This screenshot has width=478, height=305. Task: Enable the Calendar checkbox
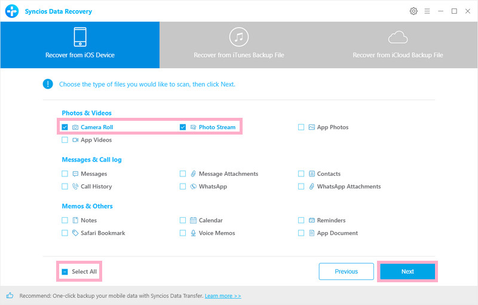pyautogui.click(x=183, y=220)
